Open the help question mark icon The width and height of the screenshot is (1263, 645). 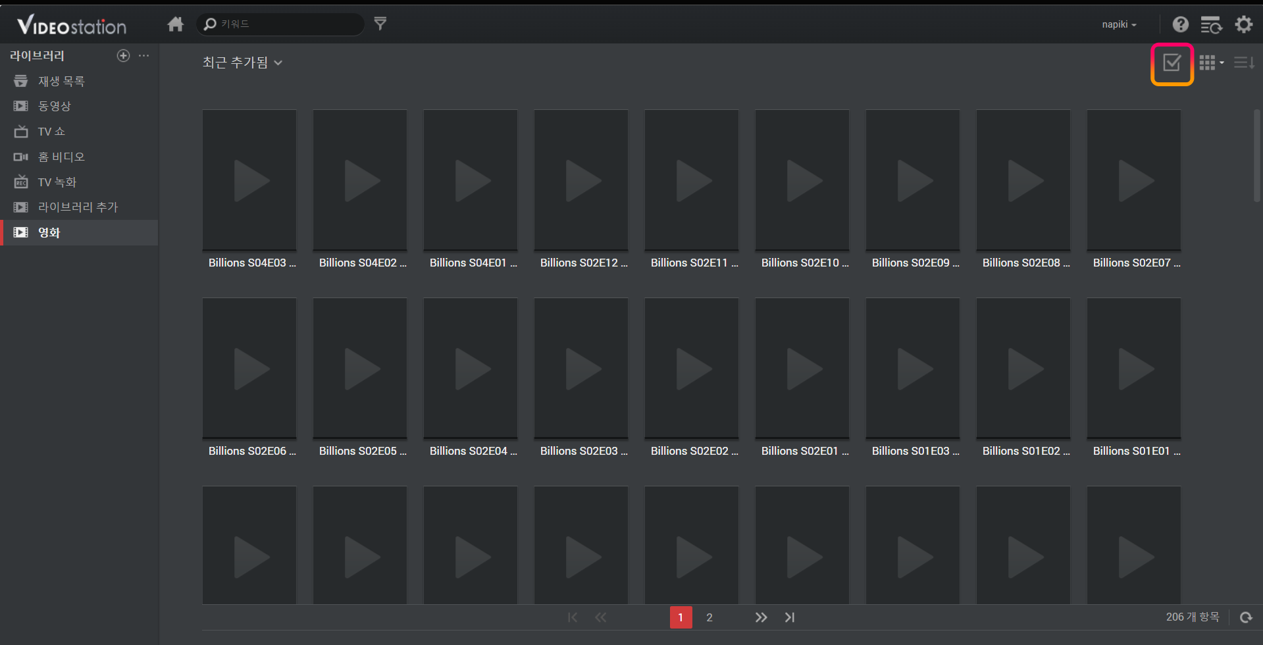tap(1180, 24)
